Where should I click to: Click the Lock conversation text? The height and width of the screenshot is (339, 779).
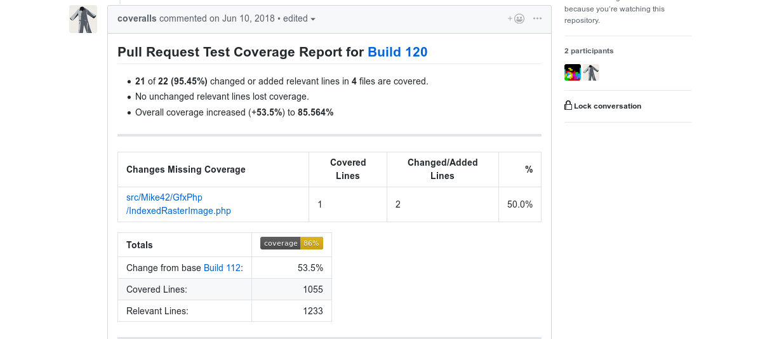607,106
